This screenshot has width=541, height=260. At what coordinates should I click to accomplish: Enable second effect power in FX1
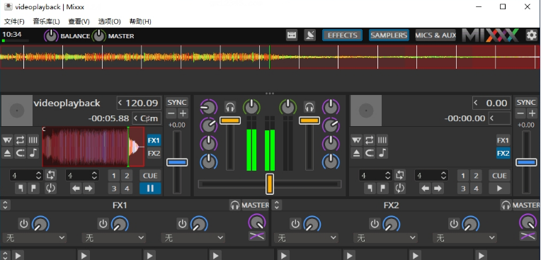(103, 224)
